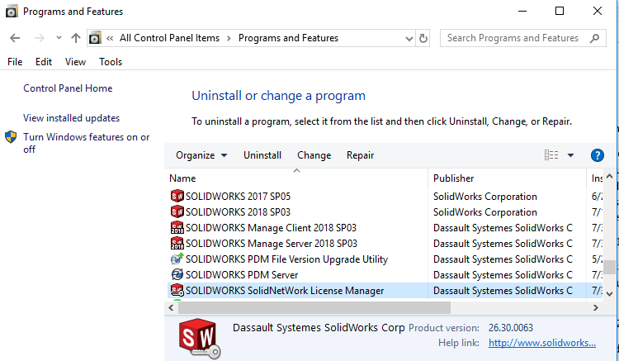Click the Manage Client 2018 SP03 icon
619x361 pixels.
(177, 227)
